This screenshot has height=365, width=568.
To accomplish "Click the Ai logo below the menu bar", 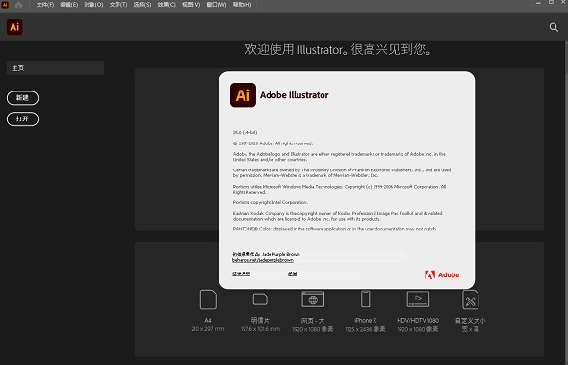I will click(14, 27).
